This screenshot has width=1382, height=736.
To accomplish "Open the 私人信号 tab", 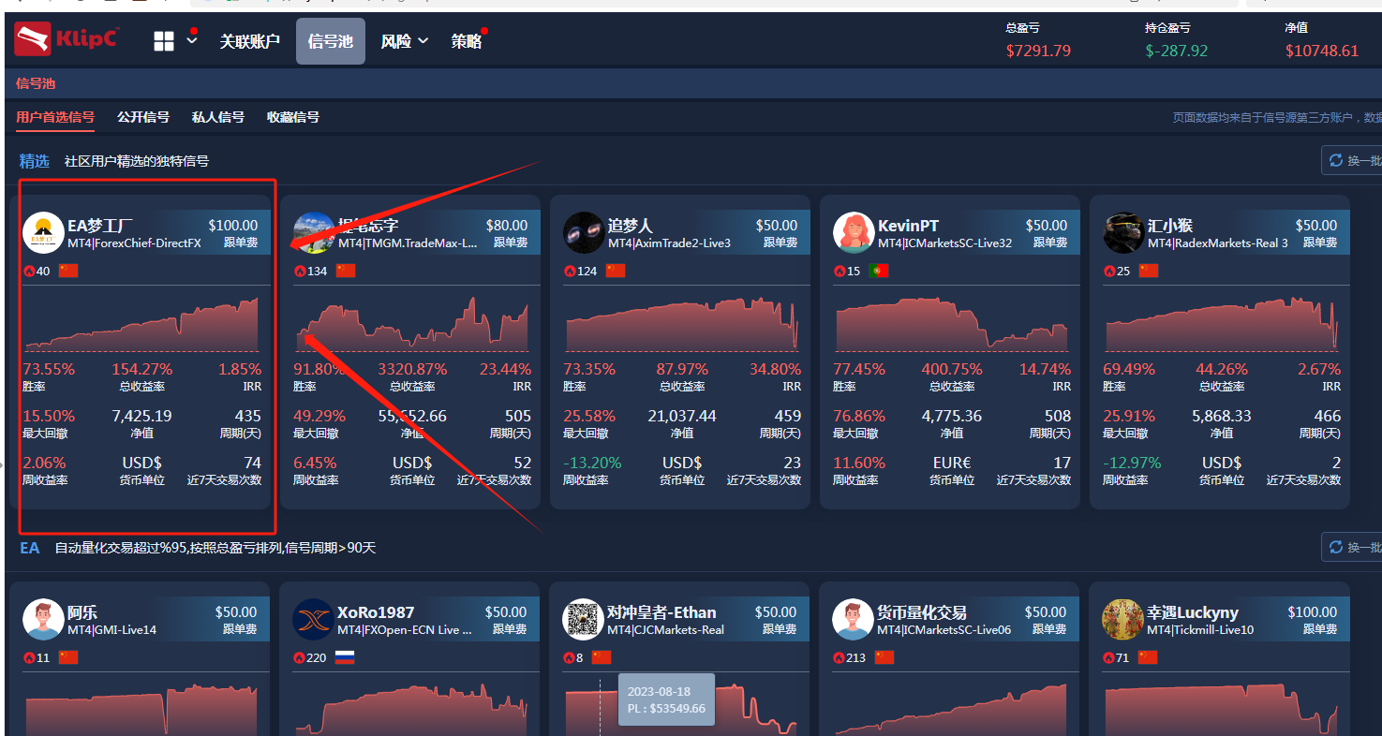I will [x=217, y=117].
